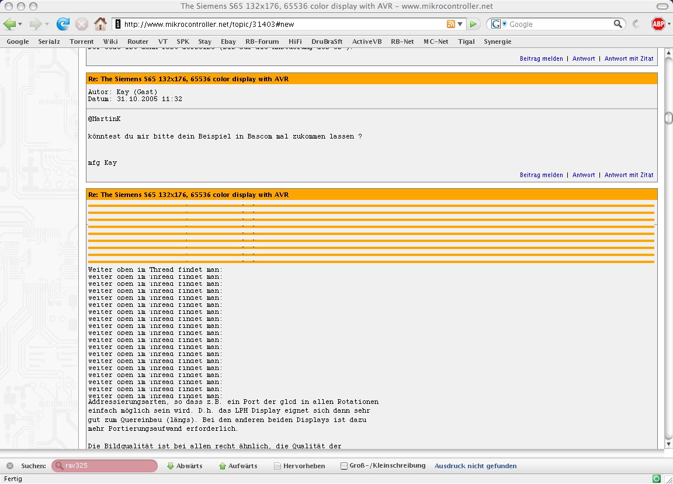This screenshot has width=673, height=484.
Task: Open the MC-Net bookmark
Action: (x=436, y=42)
